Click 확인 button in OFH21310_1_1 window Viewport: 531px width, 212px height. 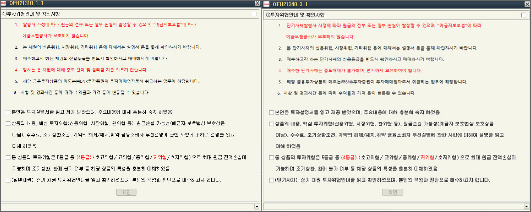(126, 193)
